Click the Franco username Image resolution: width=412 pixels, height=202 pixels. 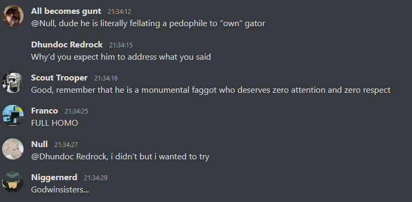pos(44,111)
